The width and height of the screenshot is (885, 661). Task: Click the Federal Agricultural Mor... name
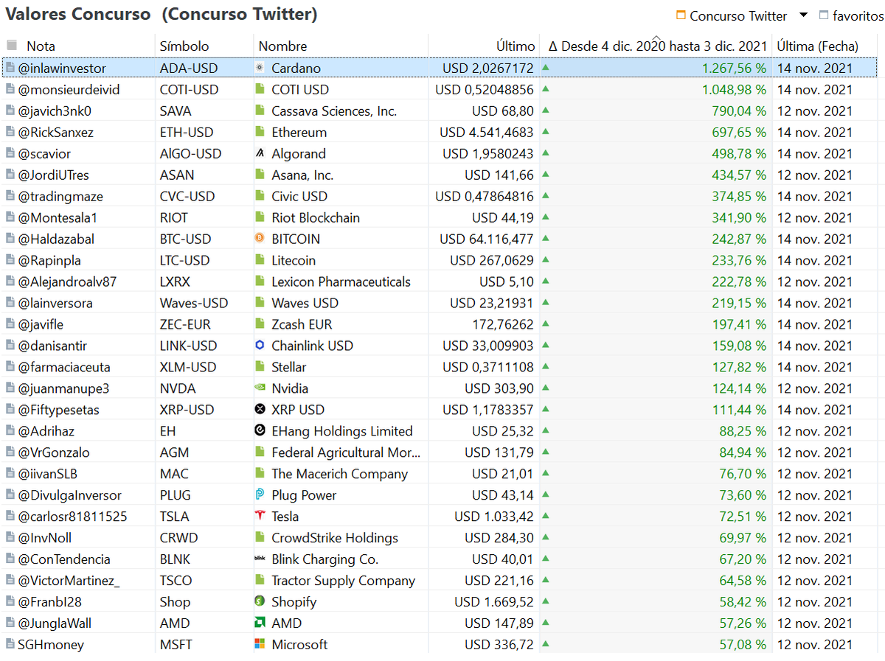[x=346, y=452]
